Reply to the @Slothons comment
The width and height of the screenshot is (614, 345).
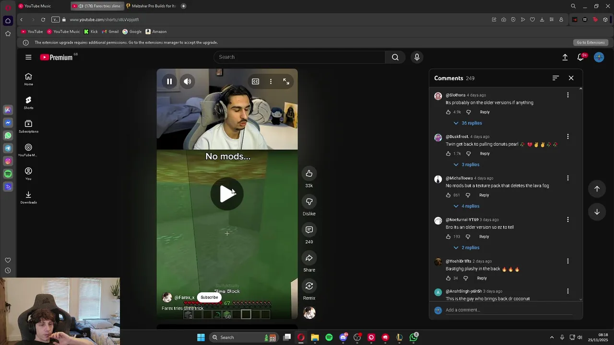tap(484, 112)
